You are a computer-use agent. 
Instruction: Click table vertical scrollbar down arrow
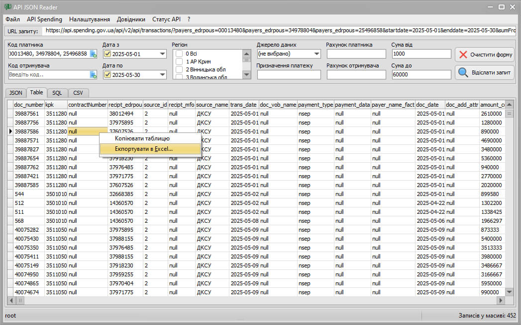point(509,292)
